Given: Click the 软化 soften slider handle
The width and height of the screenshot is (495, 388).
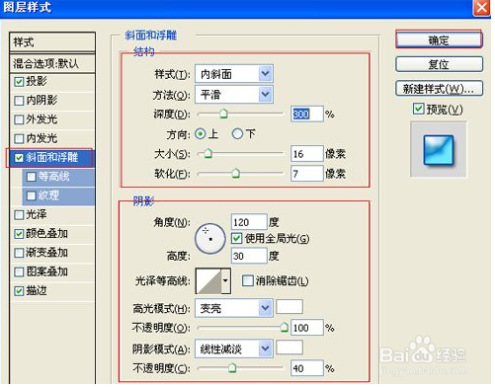Looking at the screenshot, I should 236,173.
